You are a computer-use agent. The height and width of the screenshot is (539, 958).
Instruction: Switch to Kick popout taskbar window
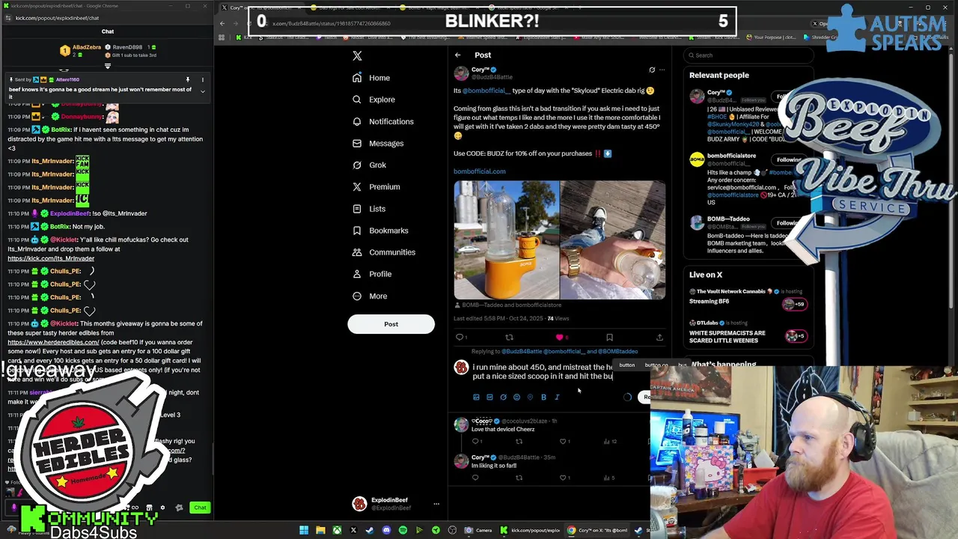(x=530, y=531)
